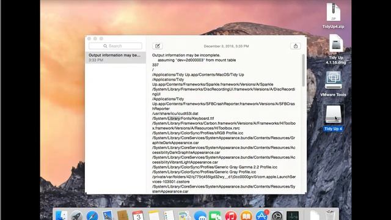The image size is (391, 220).
Task: Close the Notes window
Action: [x=89, y=38]
